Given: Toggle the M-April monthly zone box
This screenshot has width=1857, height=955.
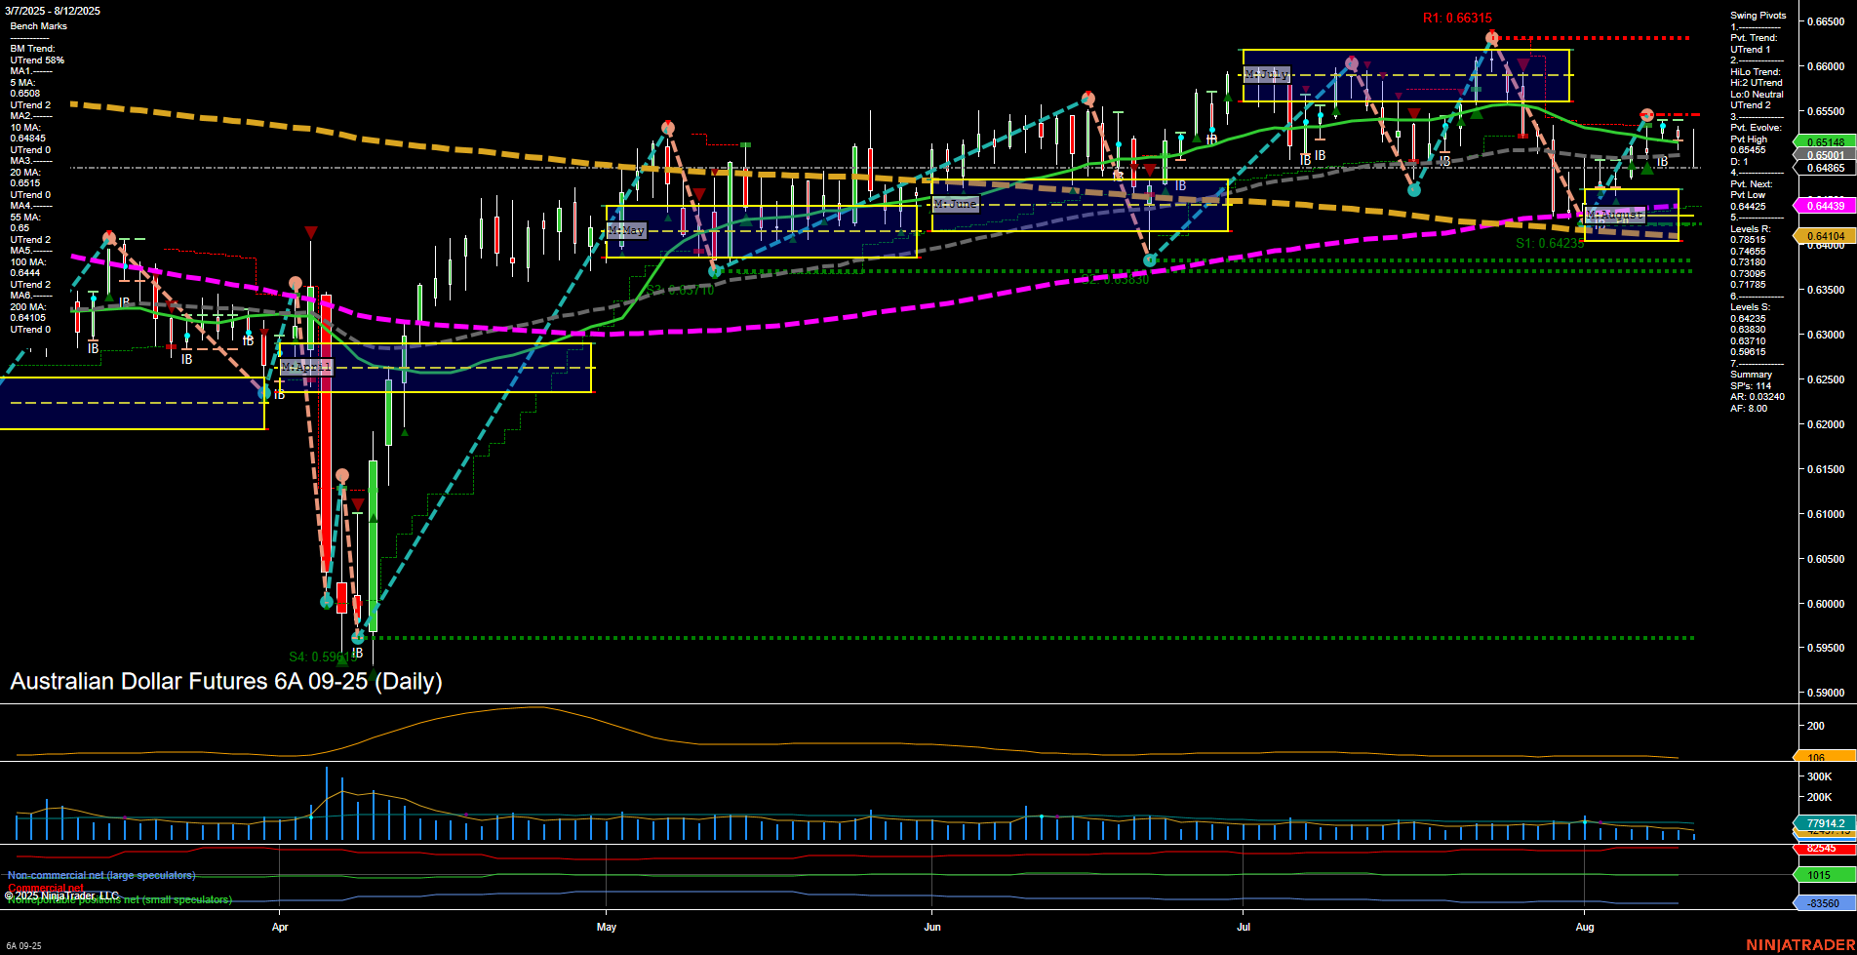Looking at the screenshot, I should [x=305, y=367].
